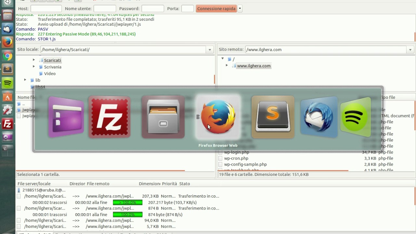Screen dimensions: 416x234
Task: Click into the Sito remoto path field
Action: point(326,50)
